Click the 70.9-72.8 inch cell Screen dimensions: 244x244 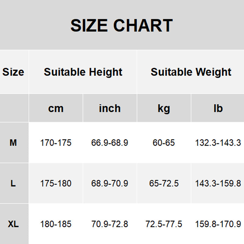pos(110,224)
